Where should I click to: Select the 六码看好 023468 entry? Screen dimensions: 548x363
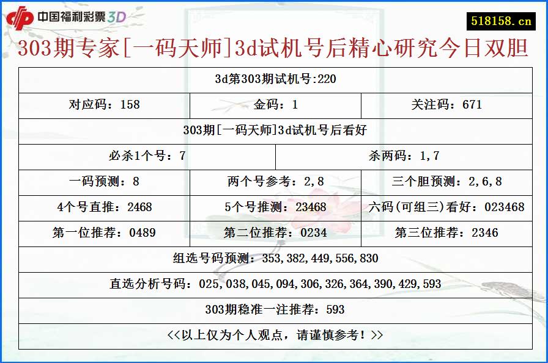[x=445, y=207]
